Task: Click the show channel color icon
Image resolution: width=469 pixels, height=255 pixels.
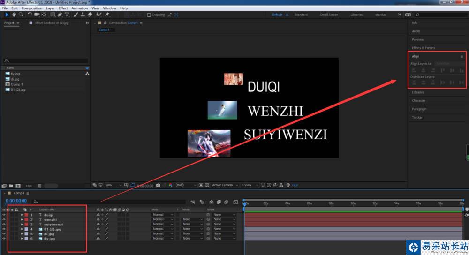Action: pyautogui.click(x=171, y=185)
